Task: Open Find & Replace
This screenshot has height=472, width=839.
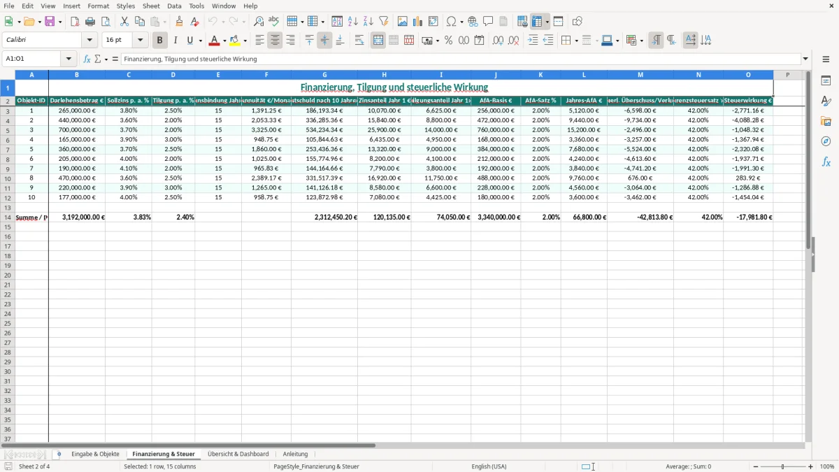Action: point(259,22)
